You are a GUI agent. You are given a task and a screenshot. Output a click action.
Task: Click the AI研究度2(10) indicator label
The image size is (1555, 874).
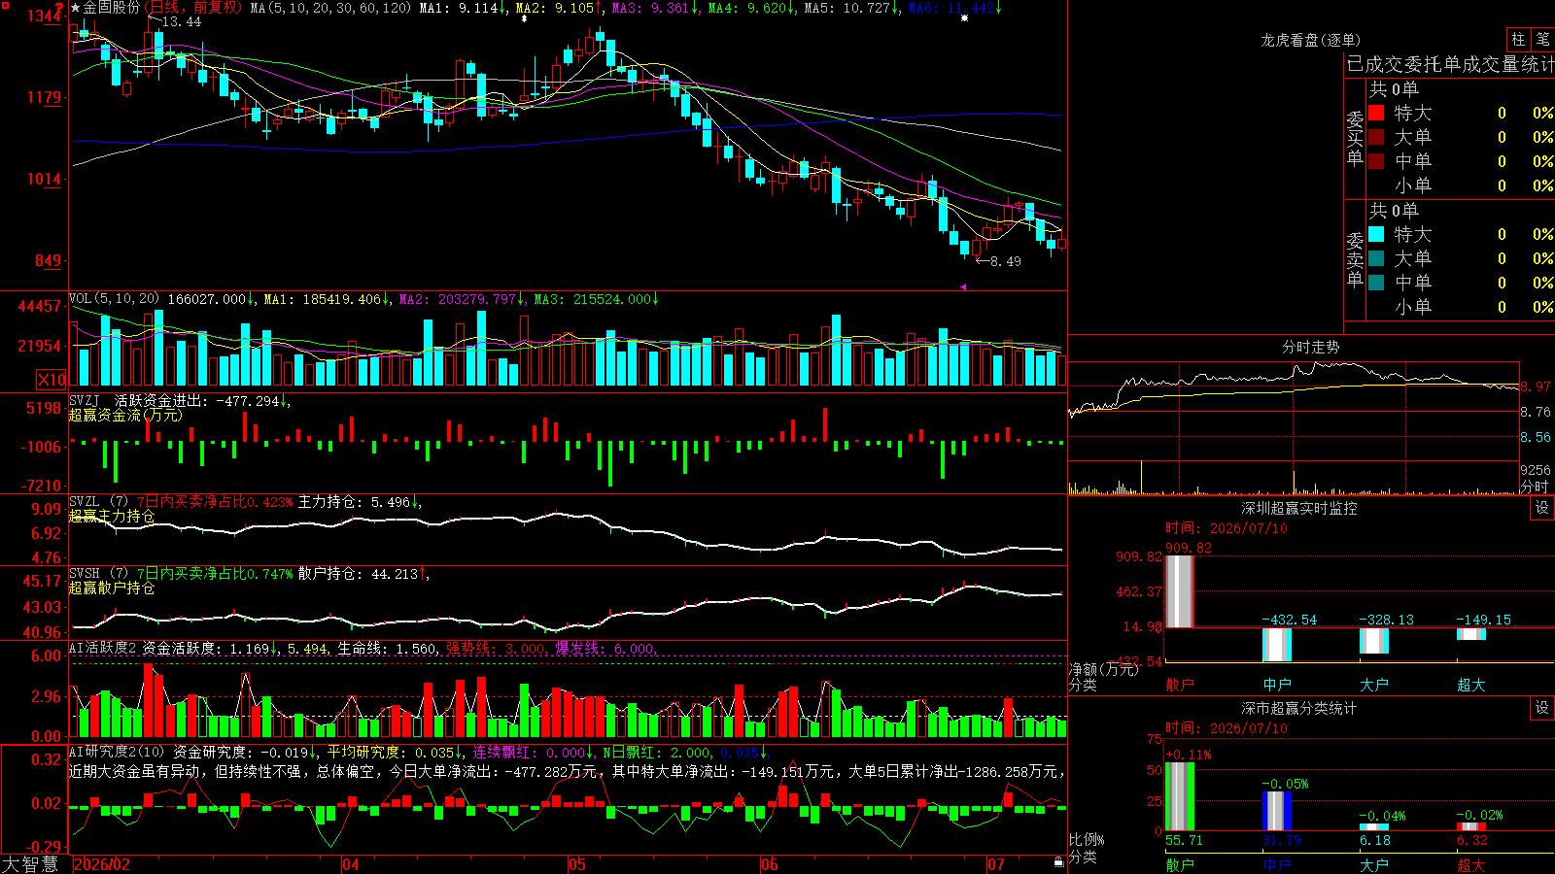coord(118,752)
